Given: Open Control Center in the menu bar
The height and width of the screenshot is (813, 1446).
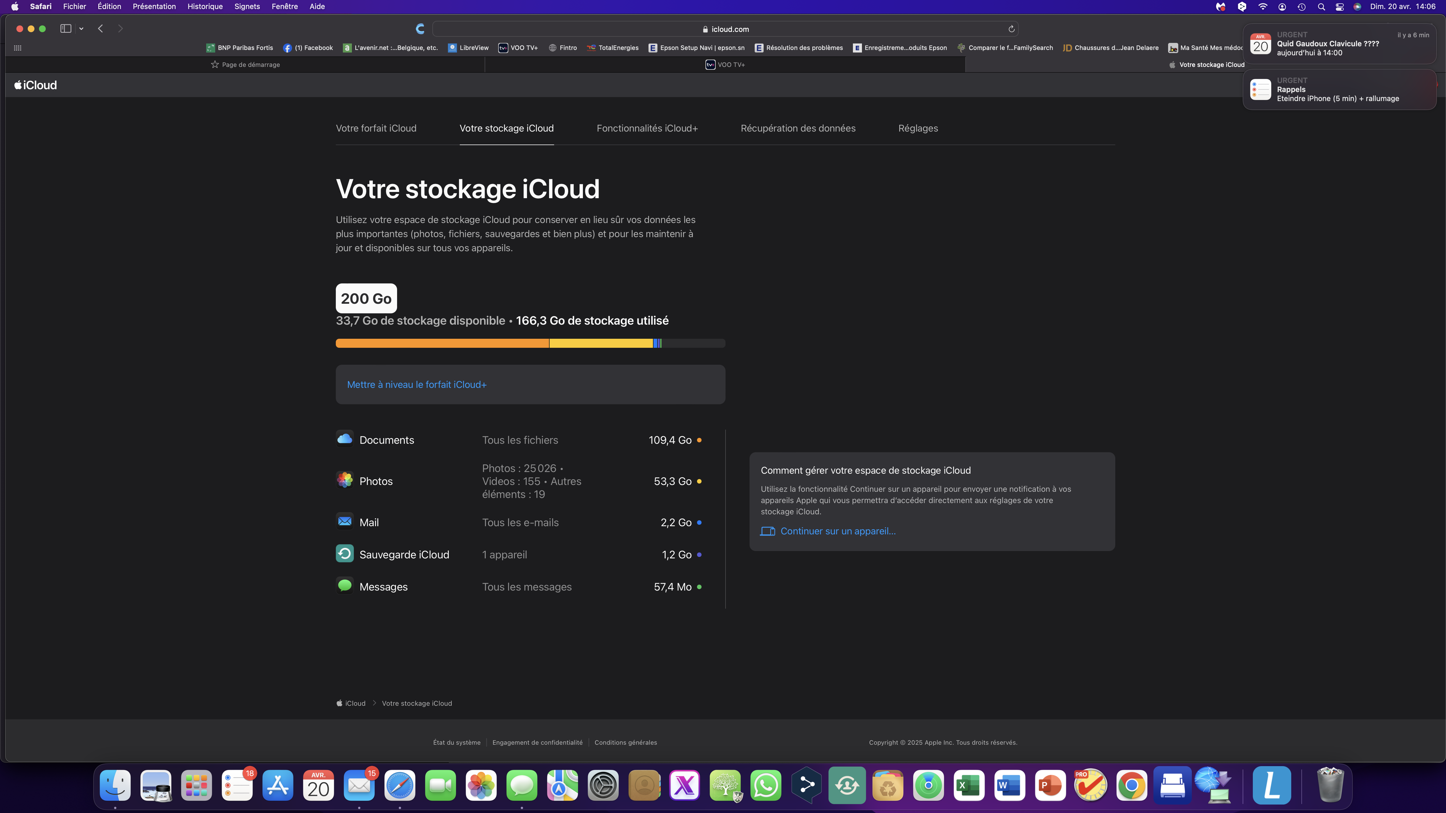Looking at the screenshot, I should 1339,7.
